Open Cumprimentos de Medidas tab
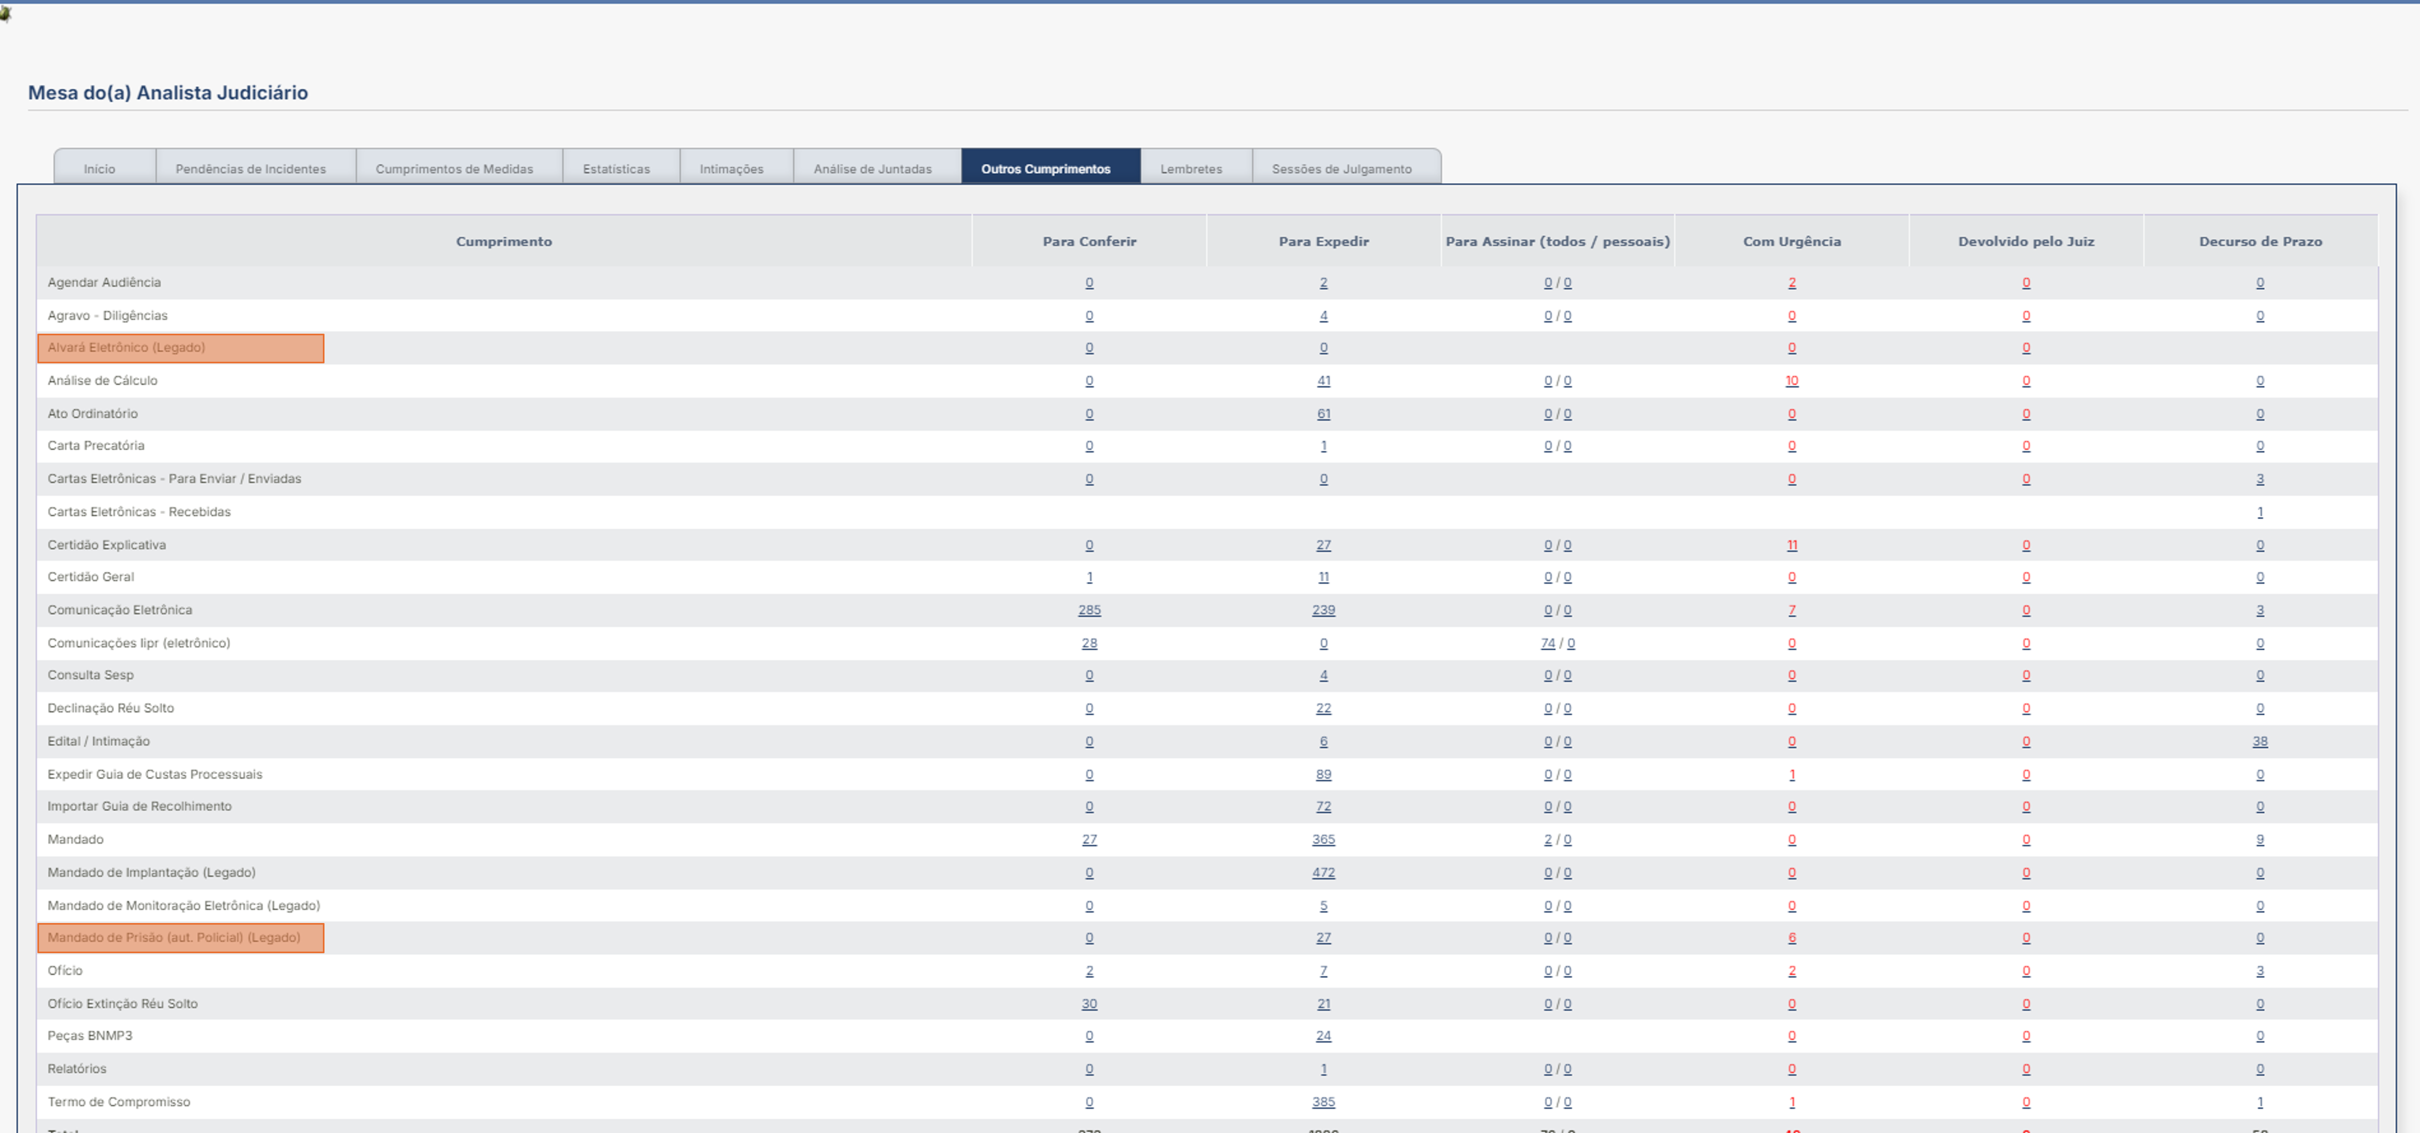2420x1133 pixels. tap(455, 169)
